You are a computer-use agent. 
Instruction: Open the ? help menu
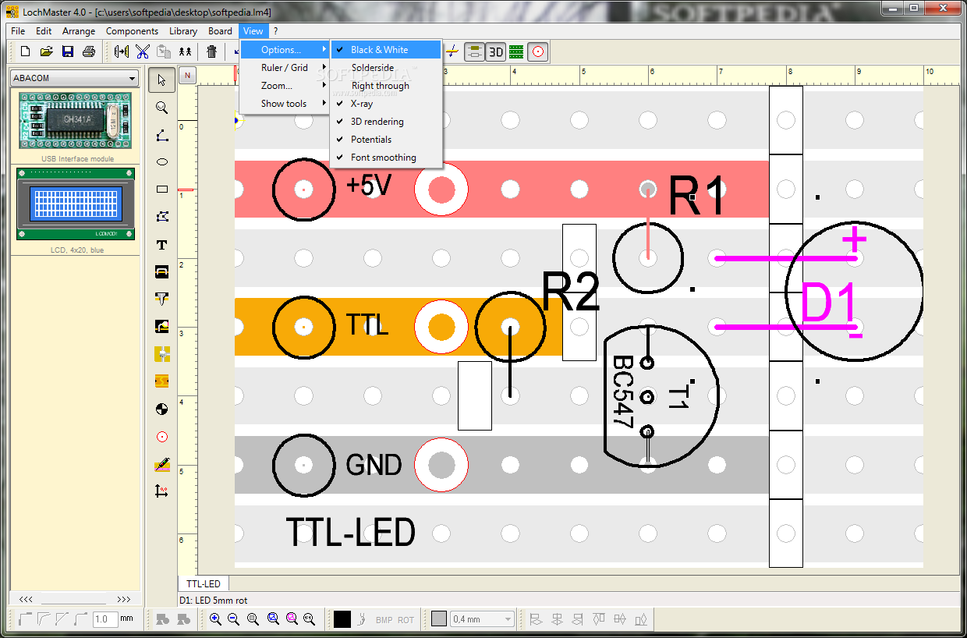275,31
